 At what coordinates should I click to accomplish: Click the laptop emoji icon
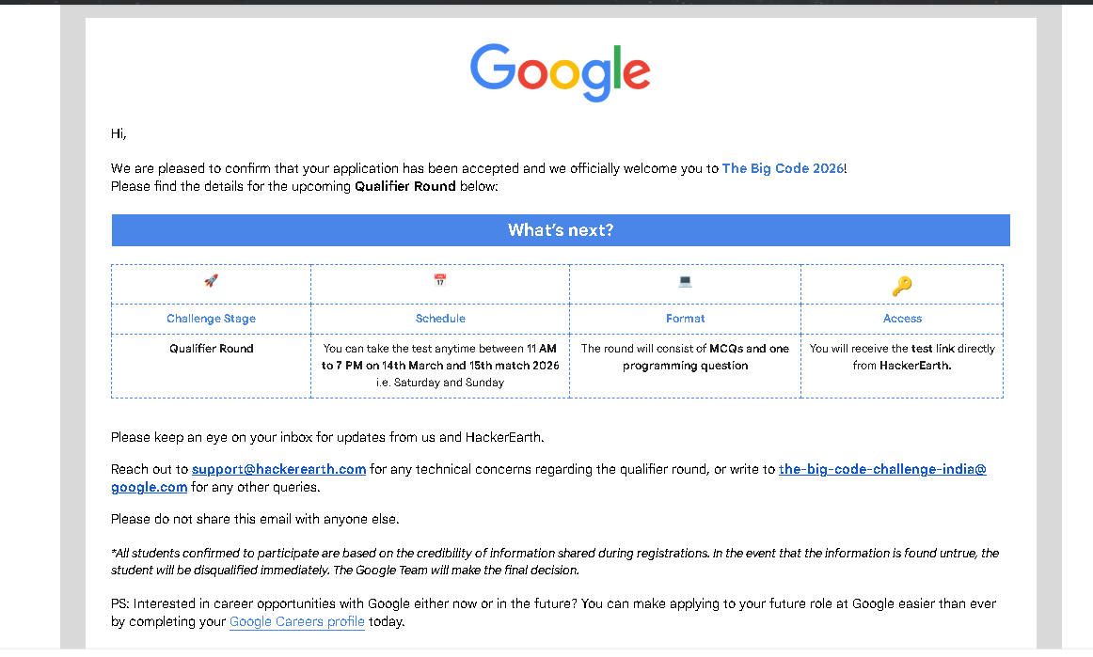point(685,281)
